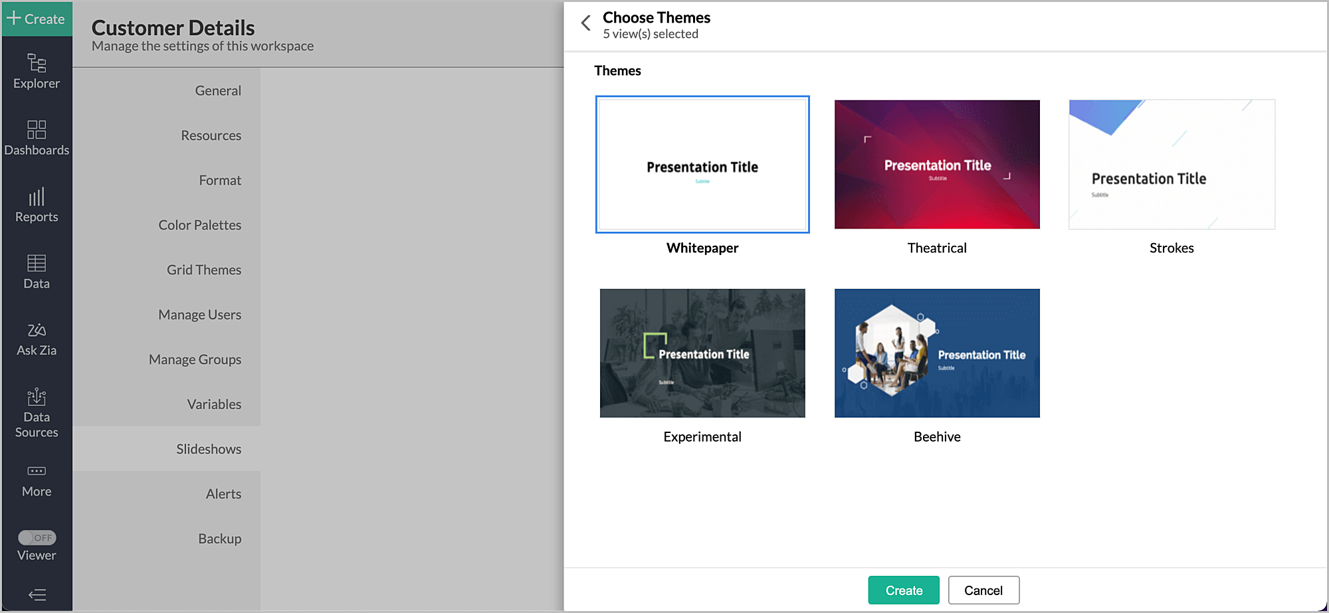1329x613 pixels.
Task: Collapse the sidebar using bottom arrow icon
Action: coord(37,594)
